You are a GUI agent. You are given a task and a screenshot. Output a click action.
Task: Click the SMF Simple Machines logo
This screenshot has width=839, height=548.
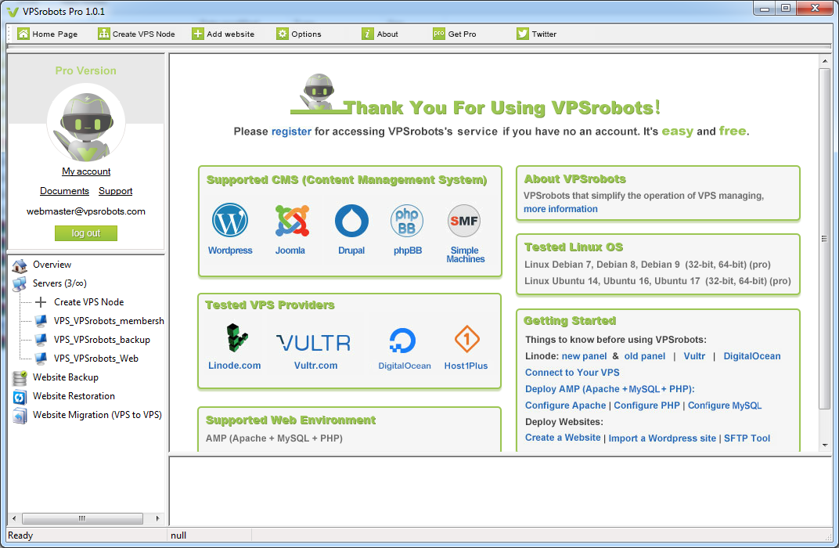[x=464, y=221]
